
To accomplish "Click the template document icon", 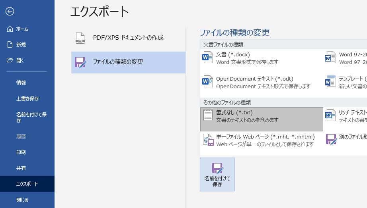I will [x=330, y=81].
